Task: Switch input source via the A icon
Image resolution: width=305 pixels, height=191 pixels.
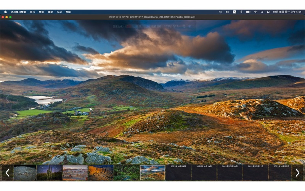Action: point(234,12)
